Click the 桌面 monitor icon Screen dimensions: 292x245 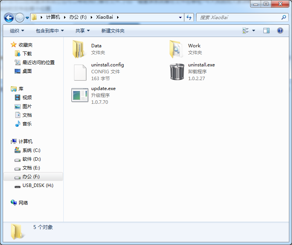click(x=18, y=71)
